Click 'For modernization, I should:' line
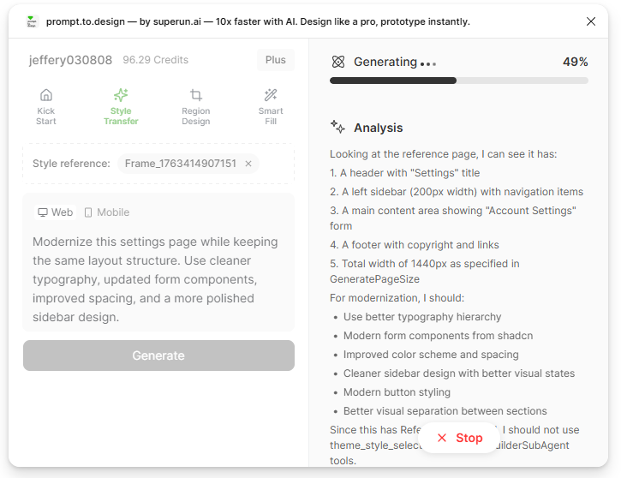 pyautogui.click(x=397, y=298)
